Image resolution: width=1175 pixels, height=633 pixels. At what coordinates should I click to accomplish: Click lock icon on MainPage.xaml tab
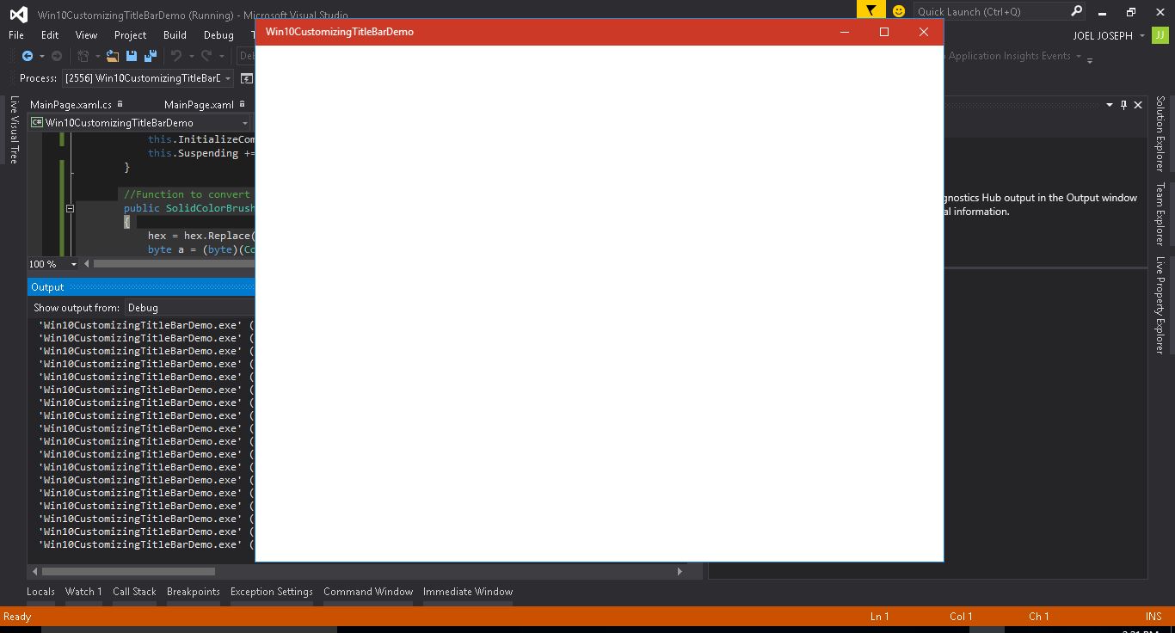[242, 104]
